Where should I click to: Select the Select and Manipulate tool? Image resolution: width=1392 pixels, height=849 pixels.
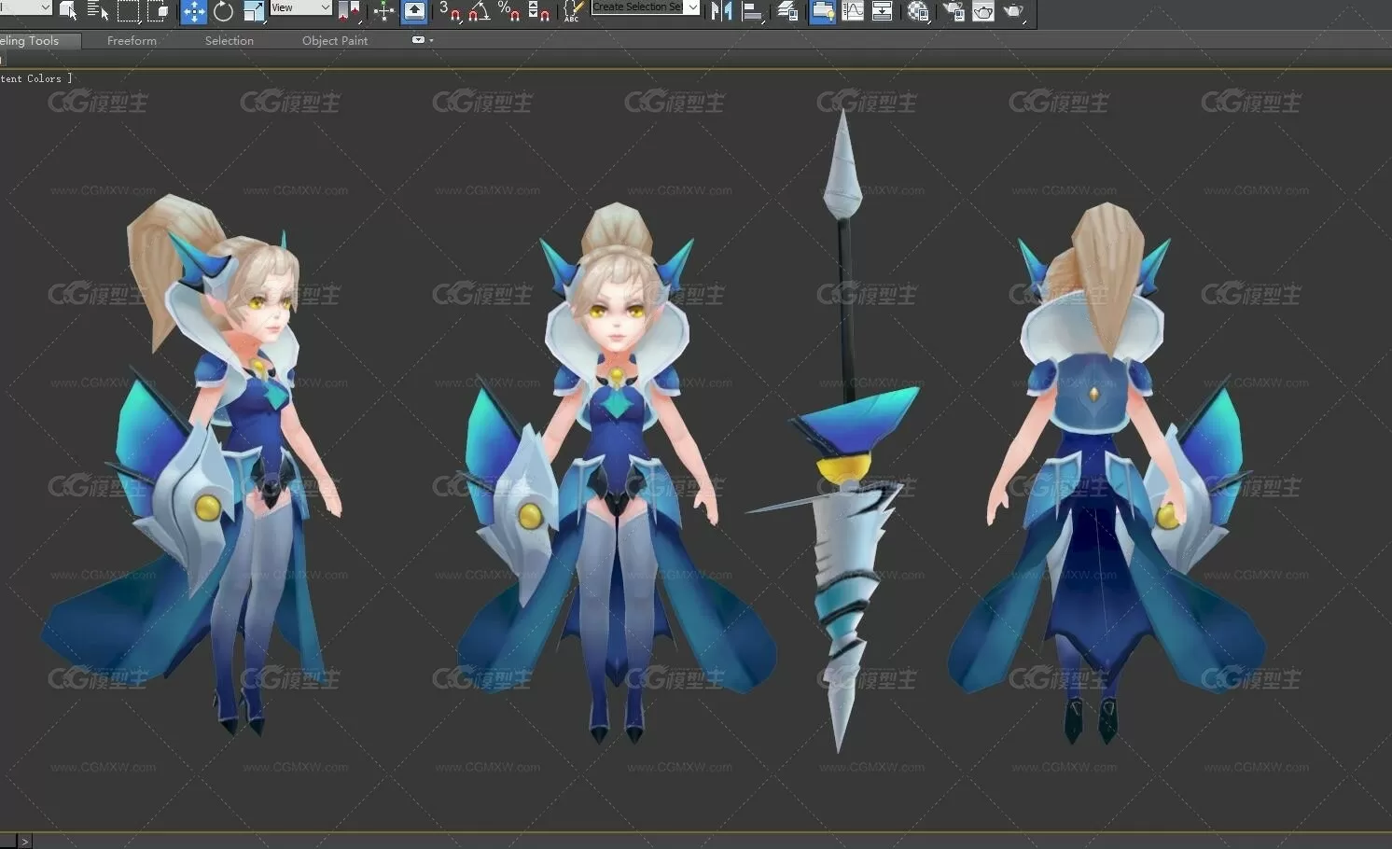click(x=383, y=11)
